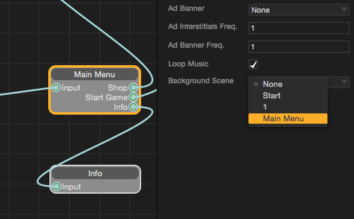Click the Shop output port on the Main Menu node
Screen dimensions: 354x219
click(x=133, y=87)
